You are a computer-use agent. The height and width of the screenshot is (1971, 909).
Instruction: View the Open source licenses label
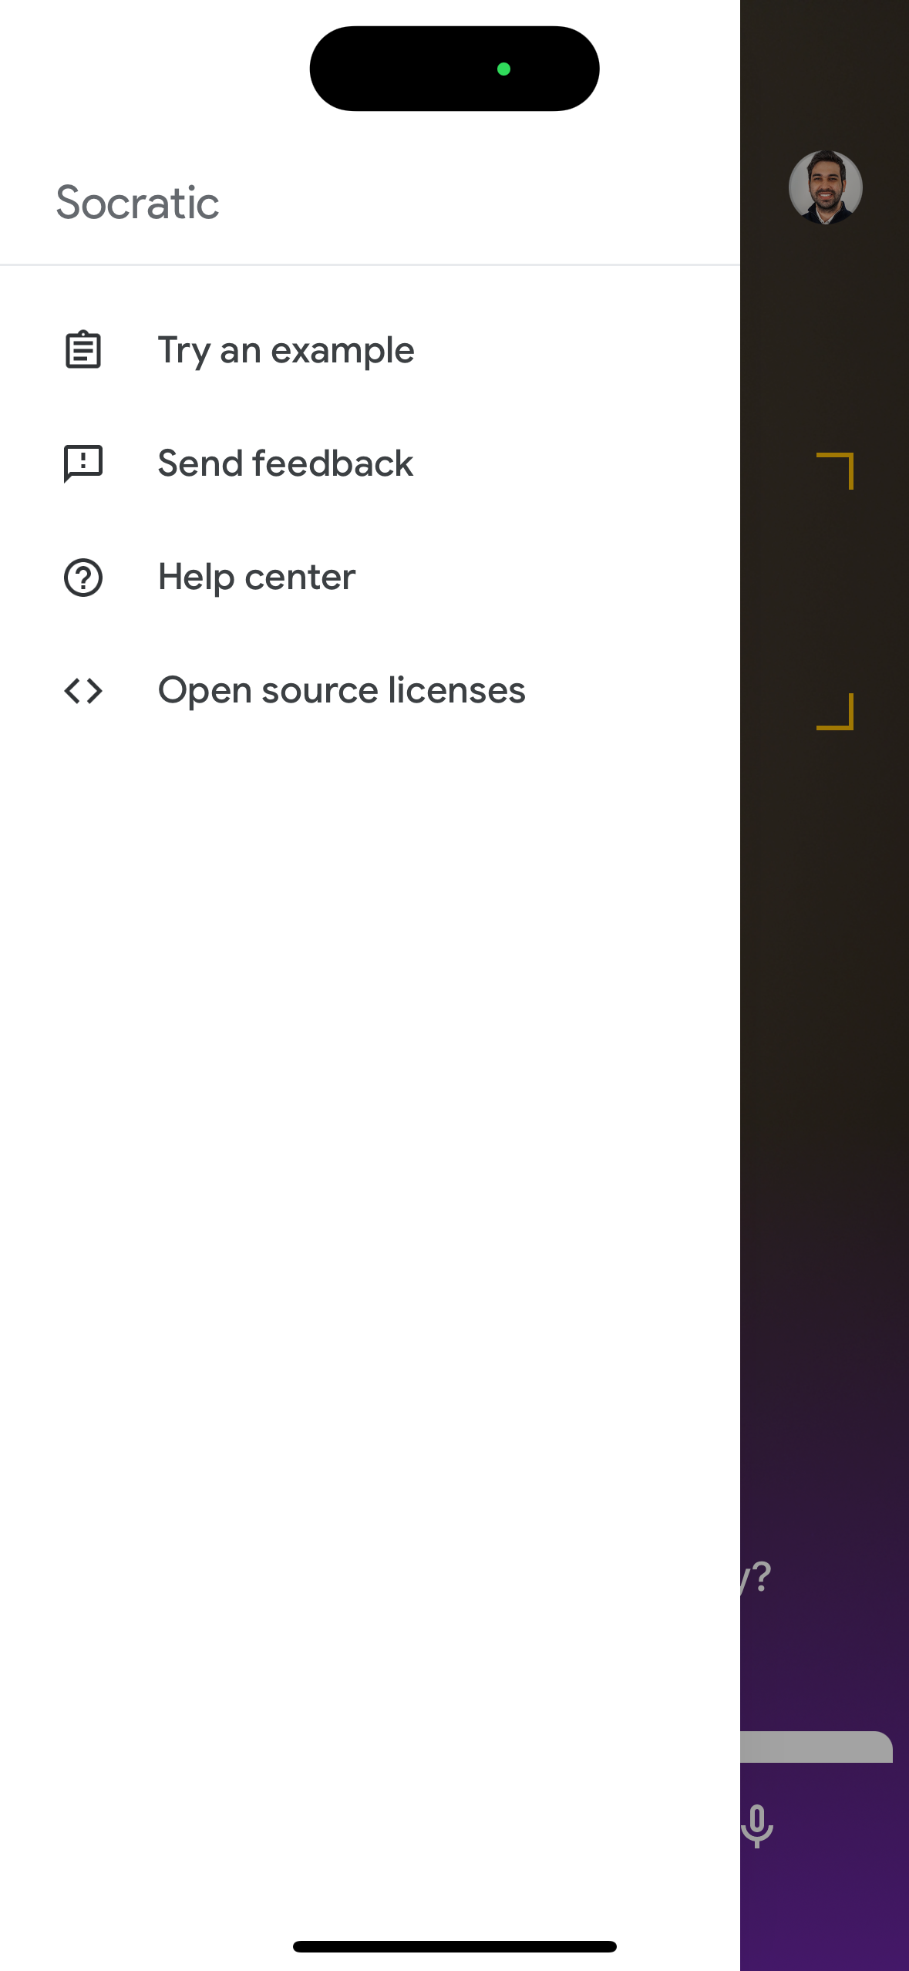click(342, 690)
